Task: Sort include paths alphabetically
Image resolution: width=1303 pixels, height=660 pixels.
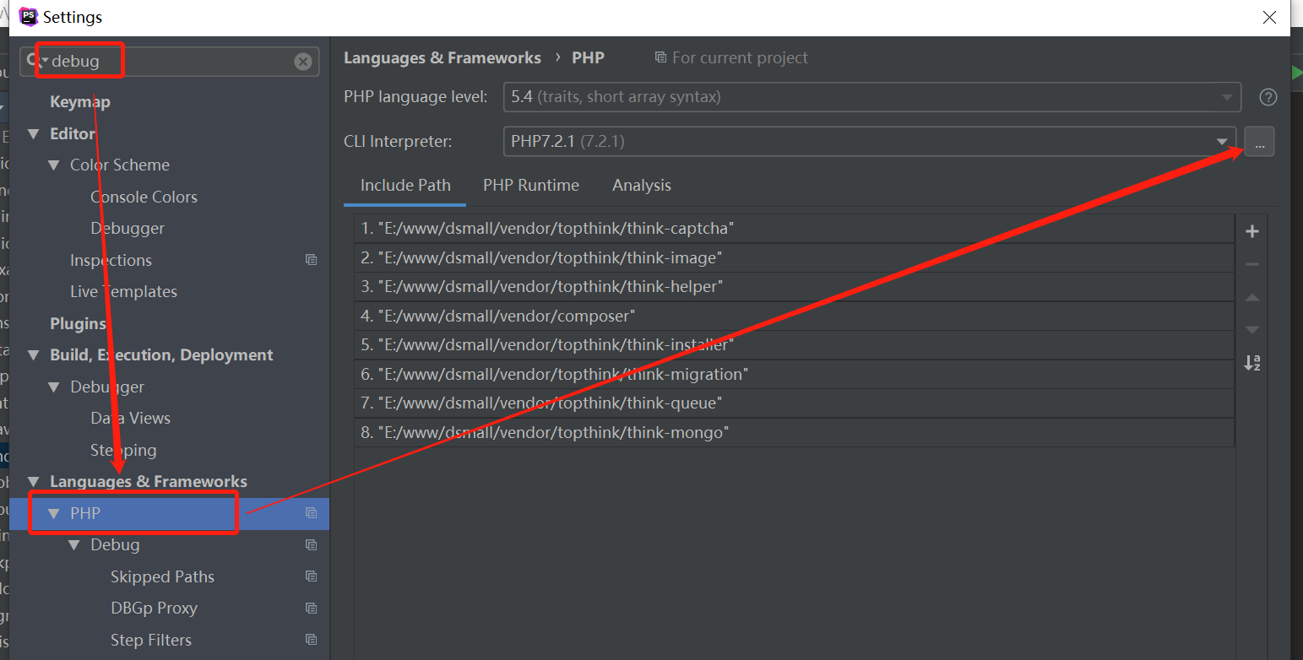Action: pyautogui.click(x=1252, y=363)
